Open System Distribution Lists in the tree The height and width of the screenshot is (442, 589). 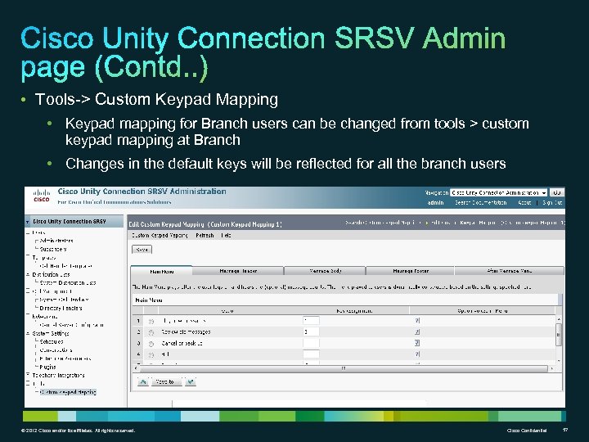point(68,282)
